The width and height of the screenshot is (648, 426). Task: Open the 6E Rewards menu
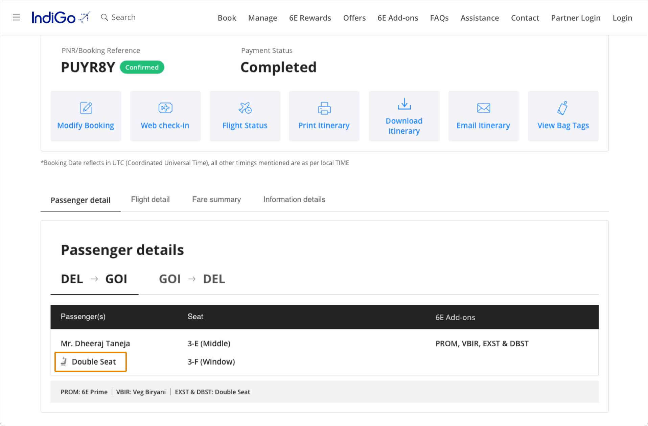310,18
